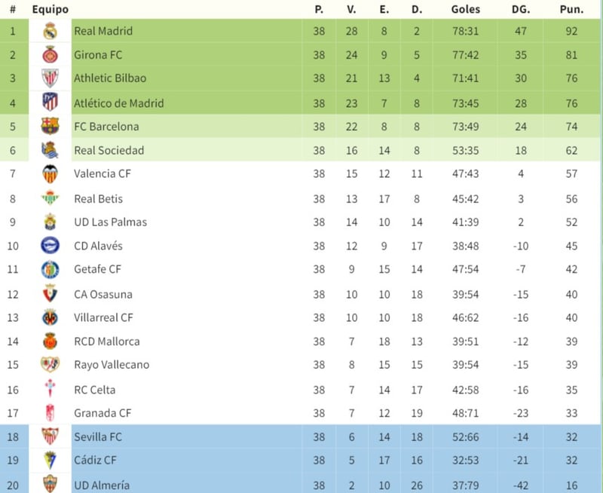Click the Girona FC crest icon

[51, 55]
